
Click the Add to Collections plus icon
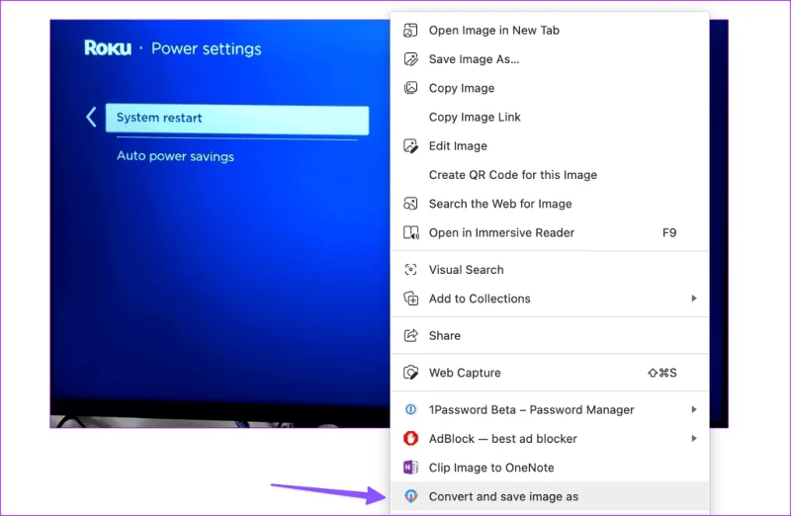(410, 299)
